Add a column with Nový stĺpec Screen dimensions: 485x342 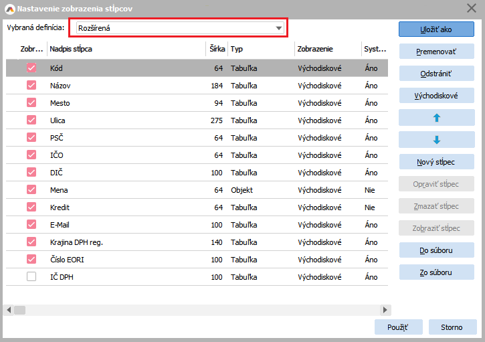(x=436, y=161)
